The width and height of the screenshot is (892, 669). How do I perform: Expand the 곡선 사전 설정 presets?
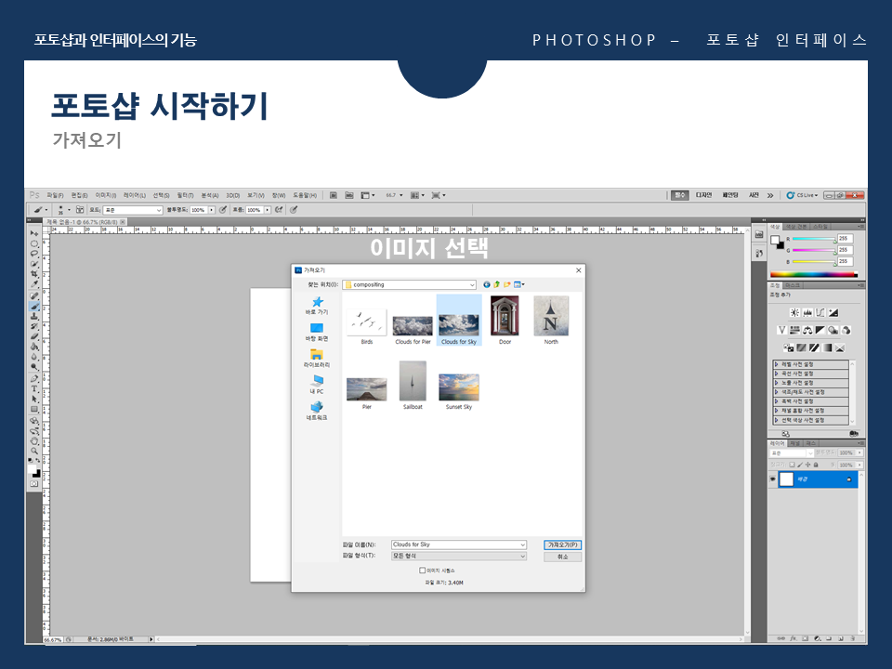pyautogui.click(x=776, y=374)
